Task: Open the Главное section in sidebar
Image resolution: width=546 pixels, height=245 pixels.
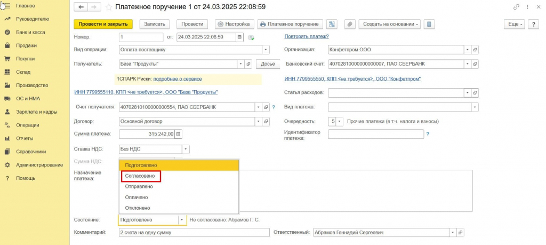Action: pyautogui.click(x=26, y=6)
